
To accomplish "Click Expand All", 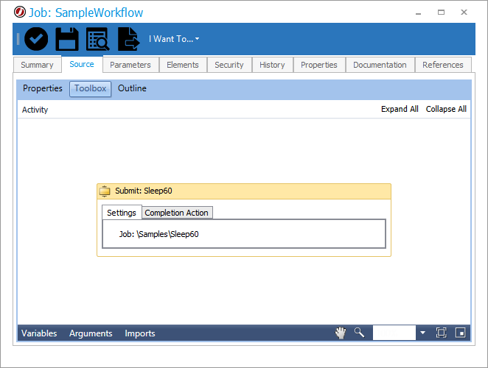I will pyautogui.click(x=400, y=109).
